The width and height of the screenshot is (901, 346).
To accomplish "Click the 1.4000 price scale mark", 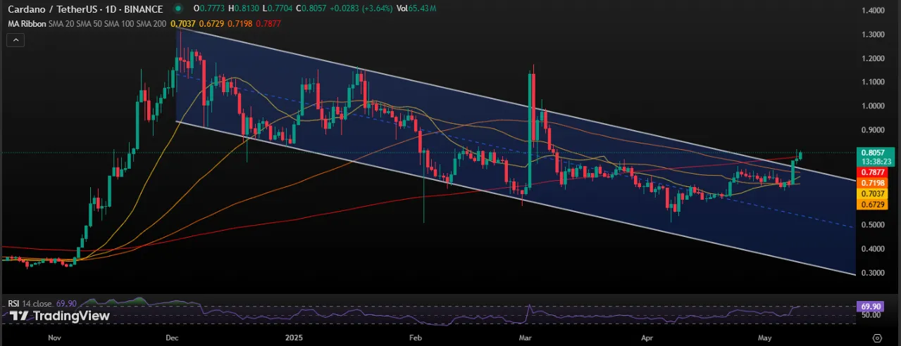I will (873, 11).
